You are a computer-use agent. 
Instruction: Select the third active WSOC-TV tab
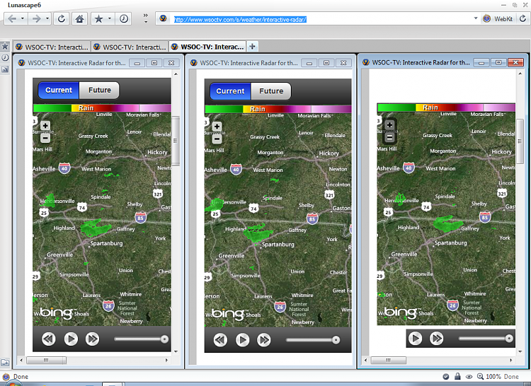(208, 47)
